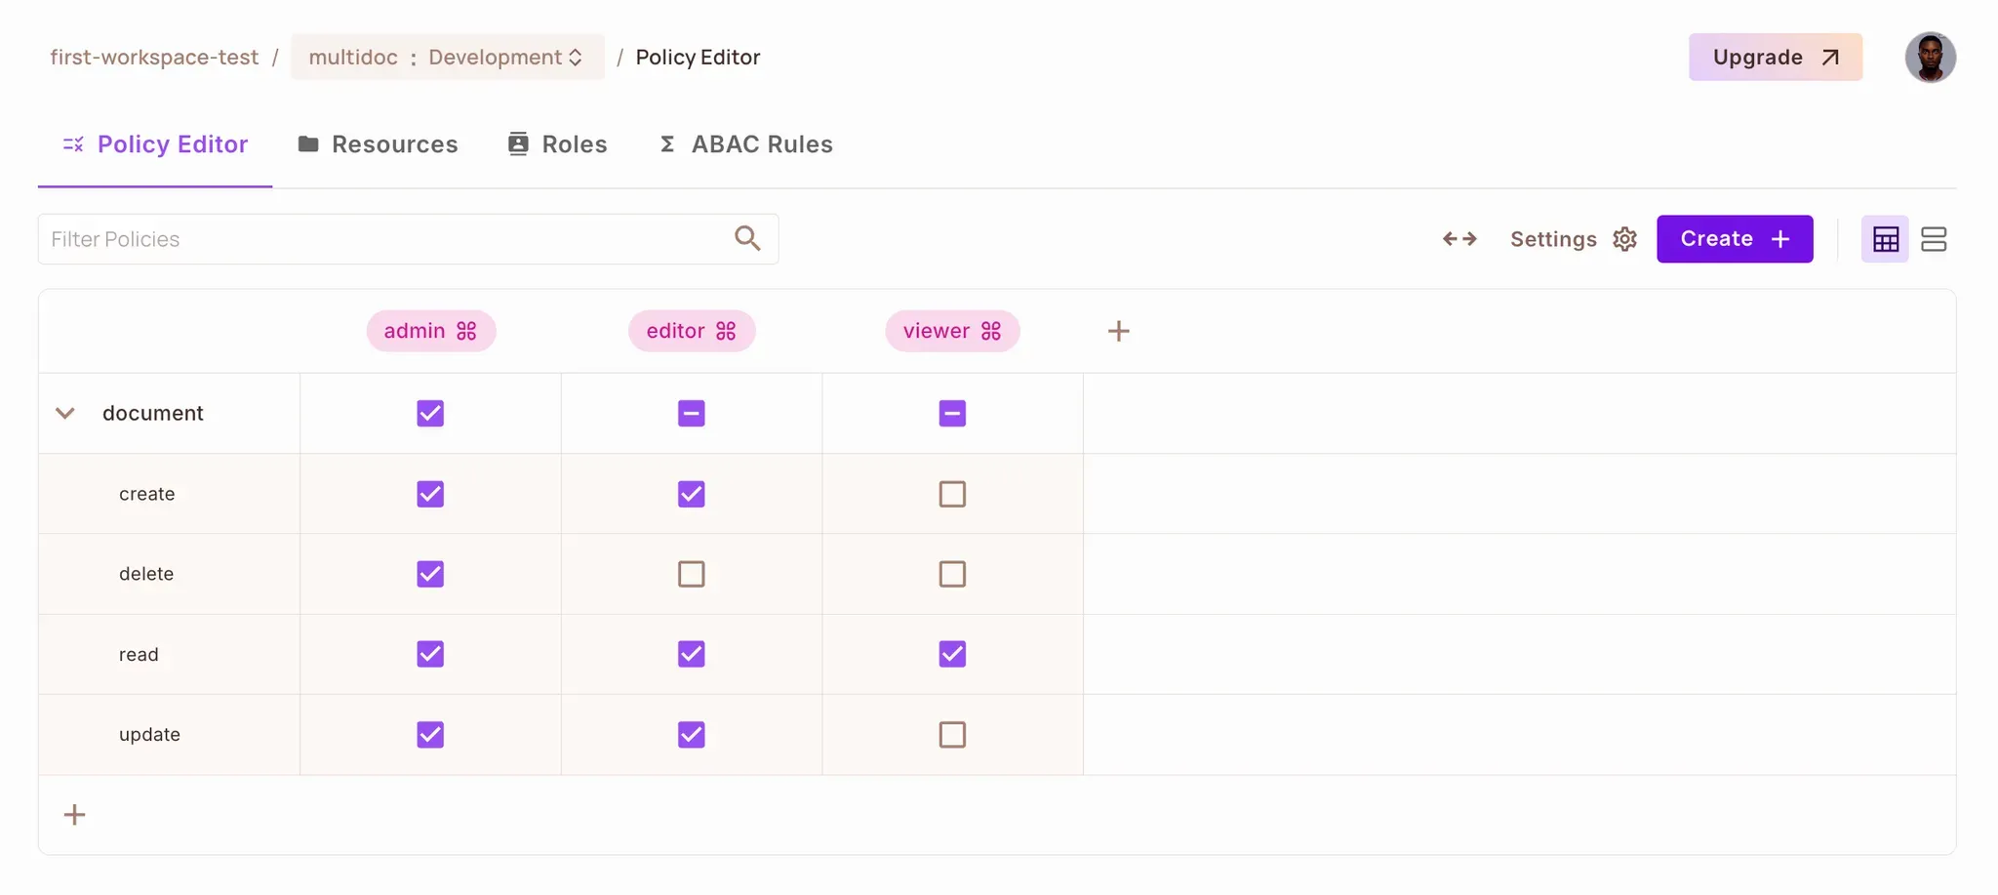Uncheck read permission for viewer

click(x=952, y=654)
